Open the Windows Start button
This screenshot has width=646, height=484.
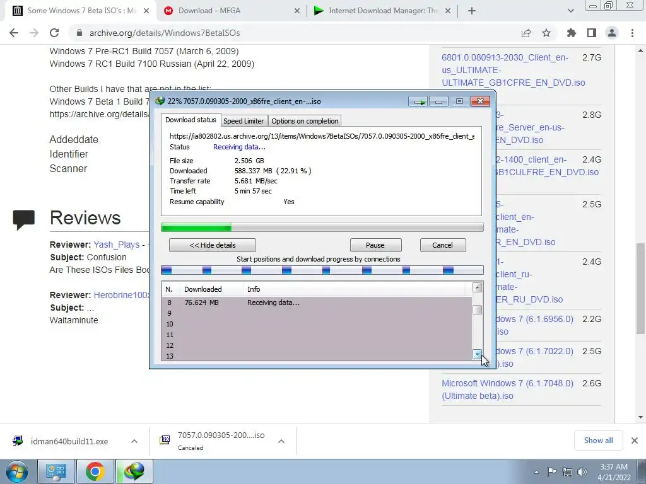16,471
